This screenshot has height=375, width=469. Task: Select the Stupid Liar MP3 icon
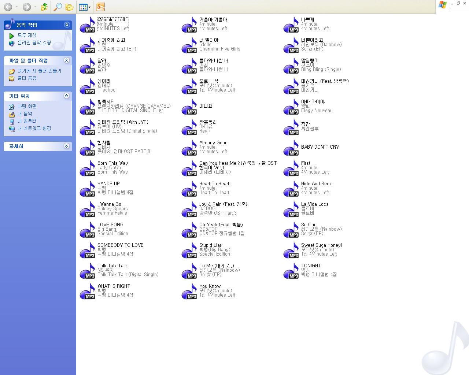point(189,250)
